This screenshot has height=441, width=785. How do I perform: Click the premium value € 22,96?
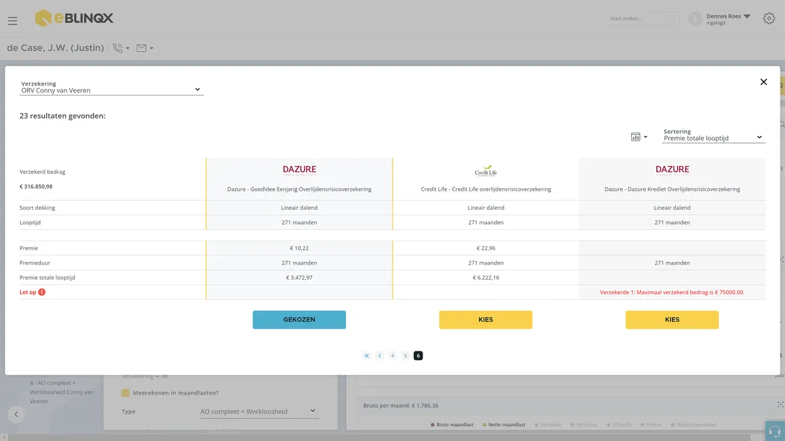[486, 248]
